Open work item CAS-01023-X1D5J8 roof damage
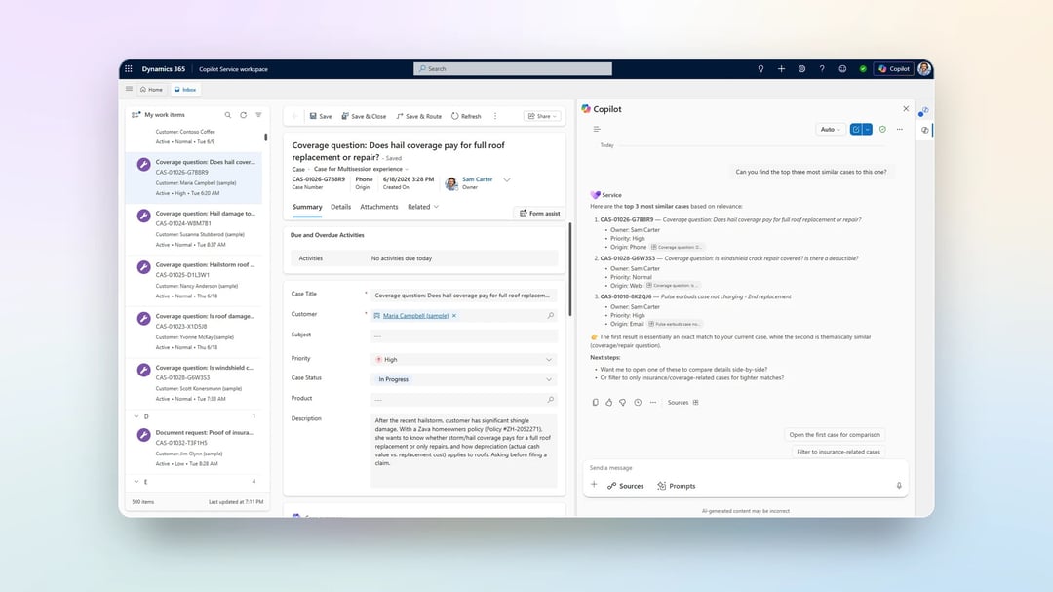The height and width of the screenshot is (592, 1053). coord(193,332)
